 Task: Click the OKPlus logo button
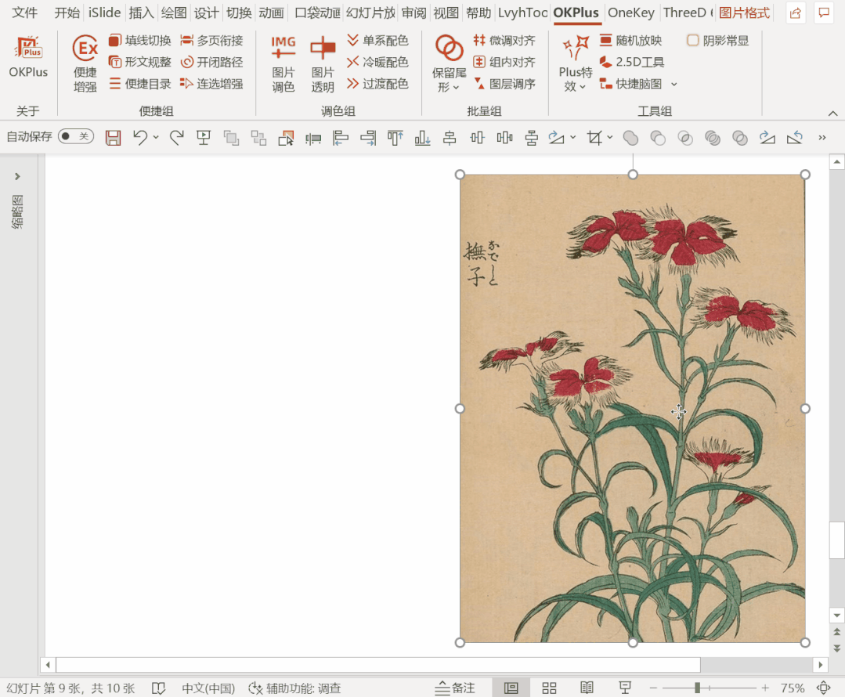[x=28, y=56]
